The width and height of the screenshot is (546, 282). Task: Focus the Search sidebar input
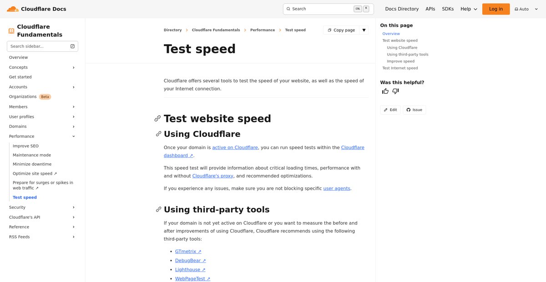pyautogui.click(x=42, y=46)
